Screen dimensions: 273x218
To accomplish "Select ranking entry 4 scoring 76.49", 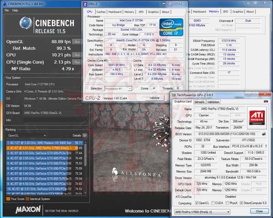I will pyautogui.click(x=45, y=158).
